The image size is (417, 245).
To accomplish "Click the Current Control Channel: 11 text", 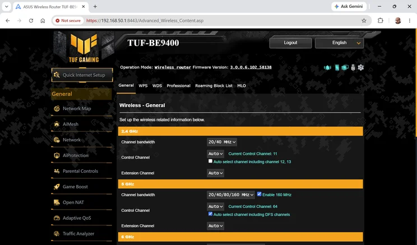I will 253,154.
